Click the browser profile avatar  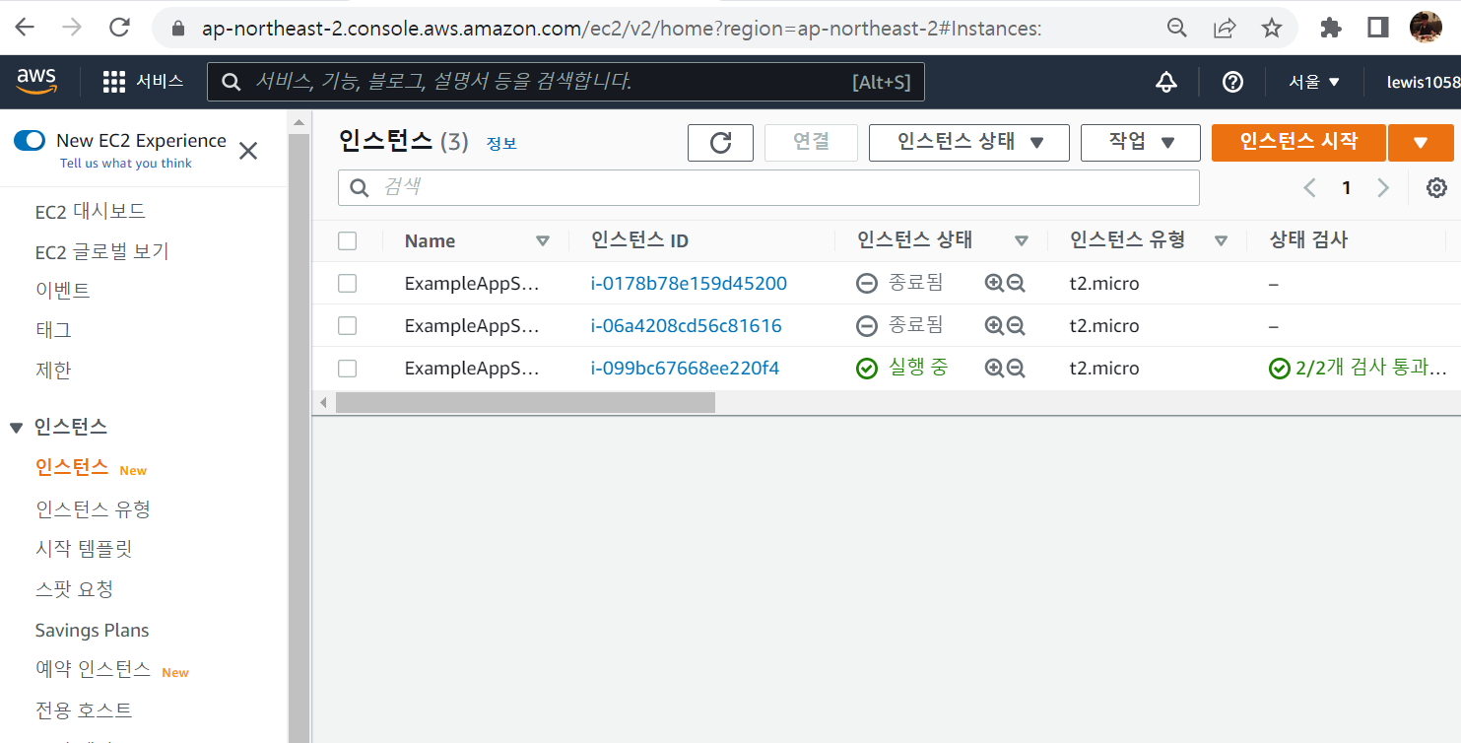point(1426,28)
